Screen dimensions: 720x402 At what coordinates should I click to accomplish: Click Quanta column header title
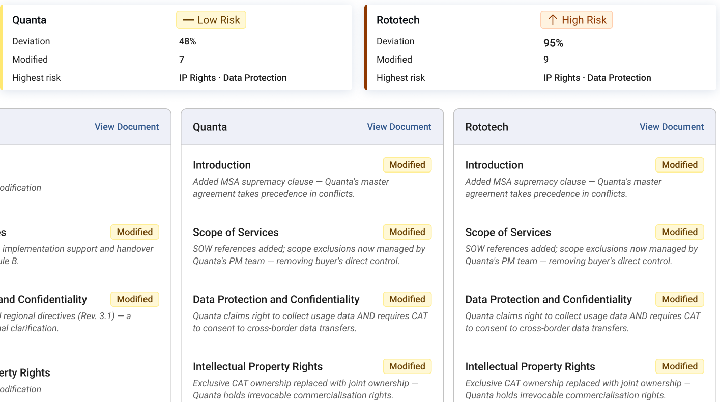click(210, 127)
